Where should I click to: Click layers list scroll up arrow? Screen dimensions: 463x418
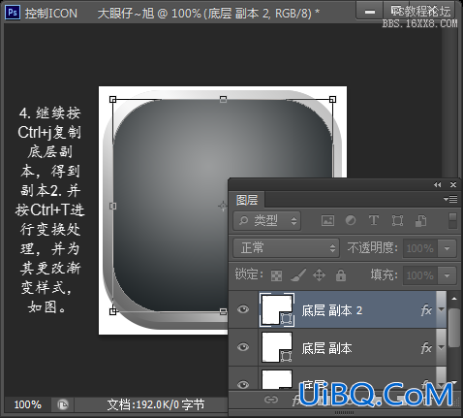[454, 299]
